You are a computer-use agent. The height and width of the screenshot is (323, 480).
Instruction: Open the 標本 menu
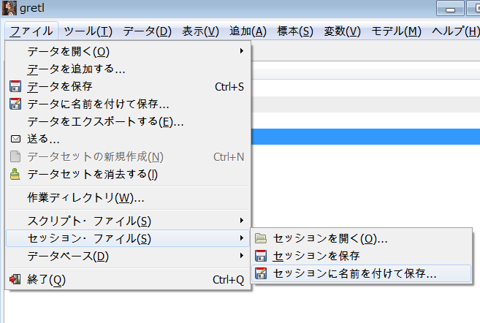click(295, 31)
